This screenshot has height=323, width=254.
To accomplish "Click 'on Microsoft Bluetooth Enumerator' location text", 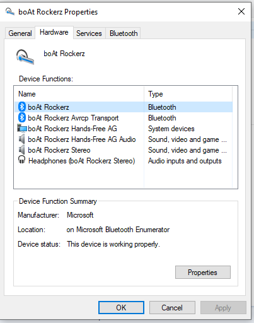I will click(118, 230).
